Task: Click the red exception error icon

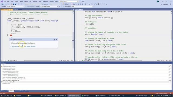Action: [x=11, y=35]
